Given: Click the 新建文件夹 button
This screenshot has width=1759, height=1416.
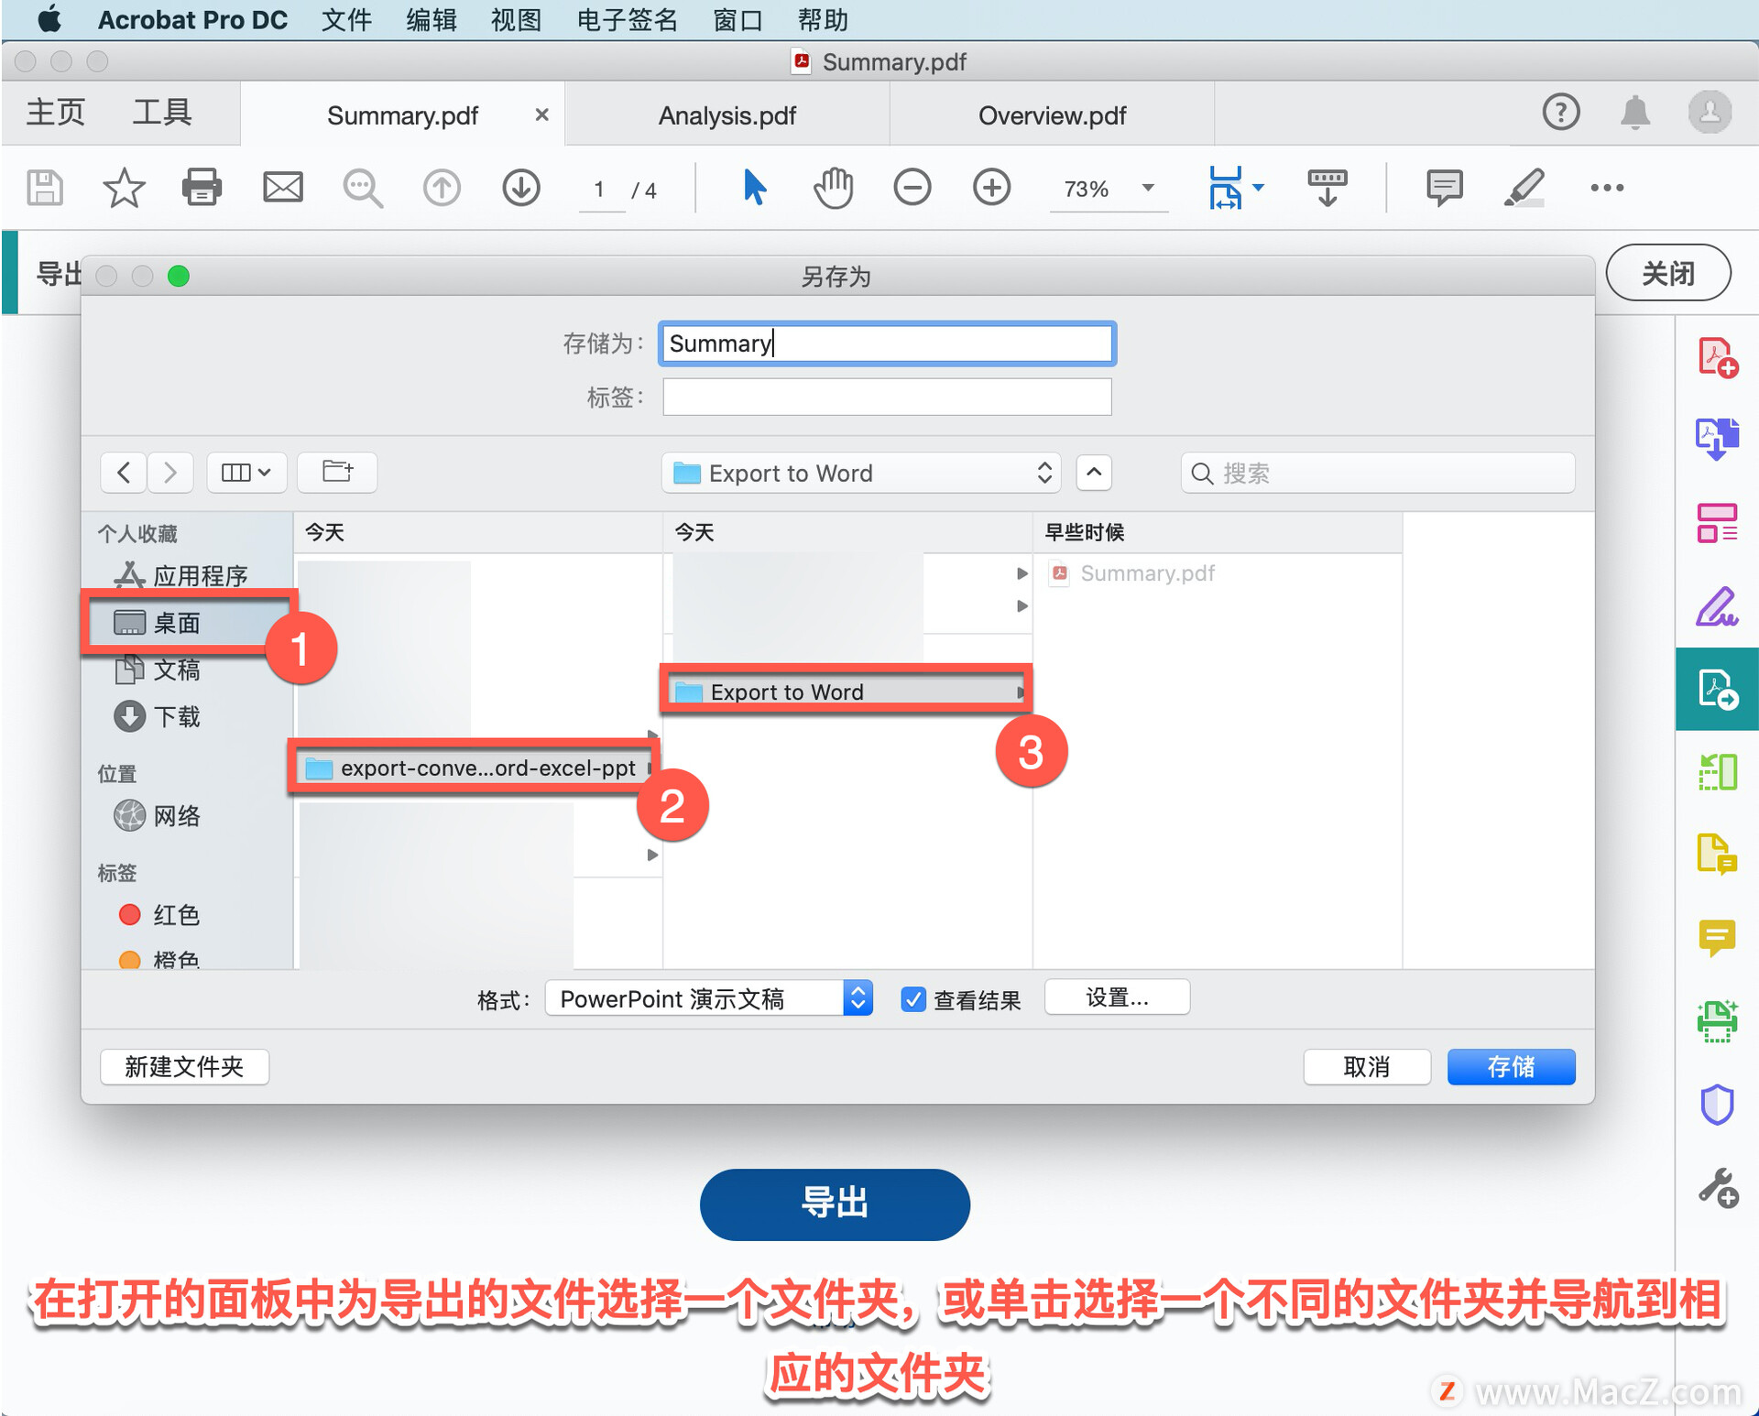Looking at the screenshot, I should pyautogui.click(x=184, y=1067).
